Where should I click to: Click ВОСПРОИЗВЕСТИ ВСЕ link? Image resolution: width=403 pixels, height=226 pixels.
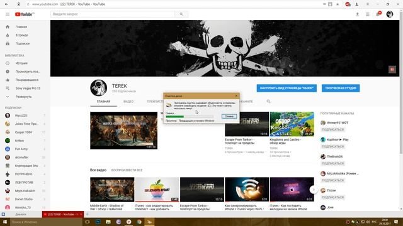[127, 170]
